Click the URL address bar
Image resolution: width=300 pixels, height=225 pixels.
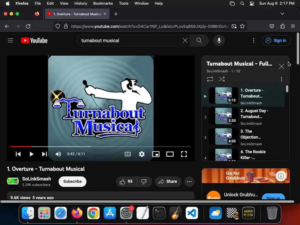pyautogui.click(x=150, y=26)
